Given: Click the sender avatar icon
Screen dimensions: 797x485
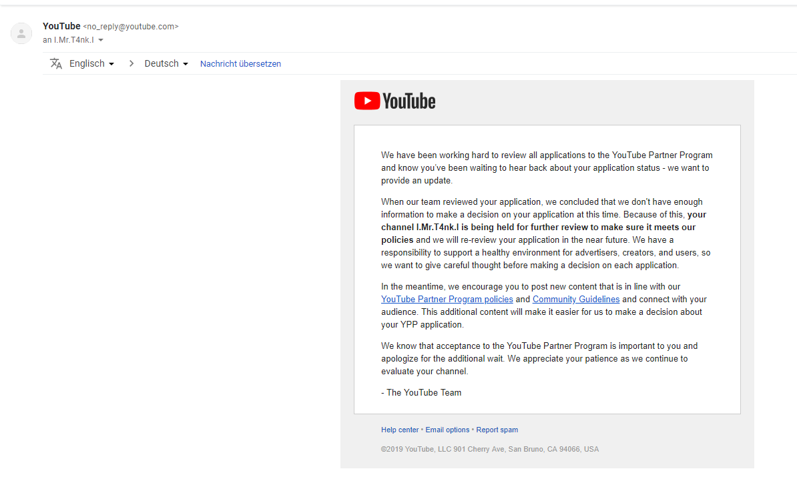Looking at the screenshot, I should 21,33.
